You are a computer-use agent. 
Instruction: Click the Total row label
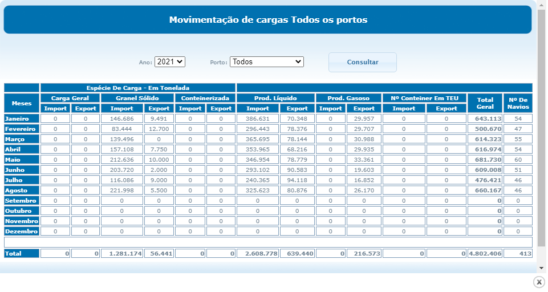click(22, 254)
